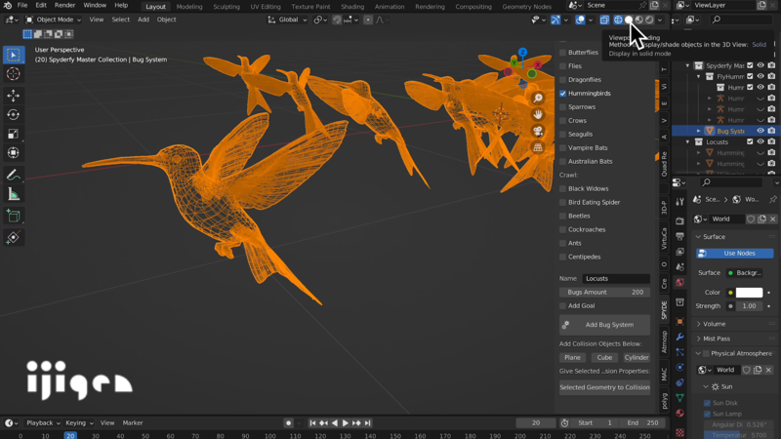Open the World properties tab icon
This screenshot has height=439, width=781.
point(679,282)
